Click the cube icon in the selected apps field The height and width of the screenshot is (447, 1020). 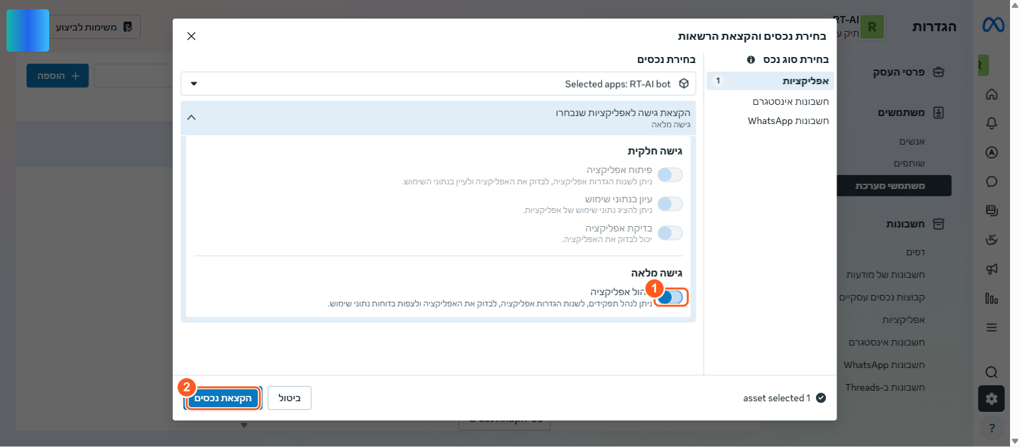(684, 84)
